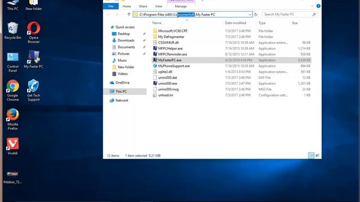
Task: Select MyFasterPC.exe application file
Action: point(232,60)
